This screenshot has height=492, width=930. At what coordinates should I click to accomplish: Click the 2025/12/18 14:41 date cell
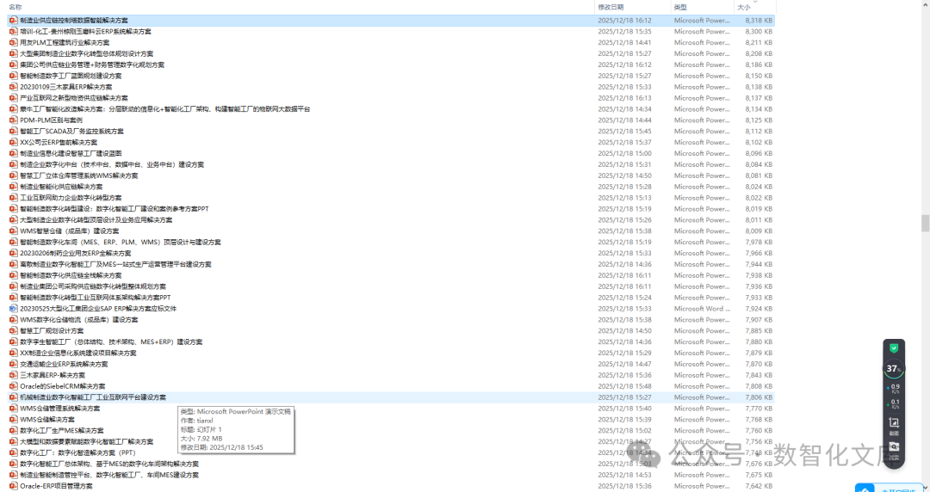click(624, 43)
